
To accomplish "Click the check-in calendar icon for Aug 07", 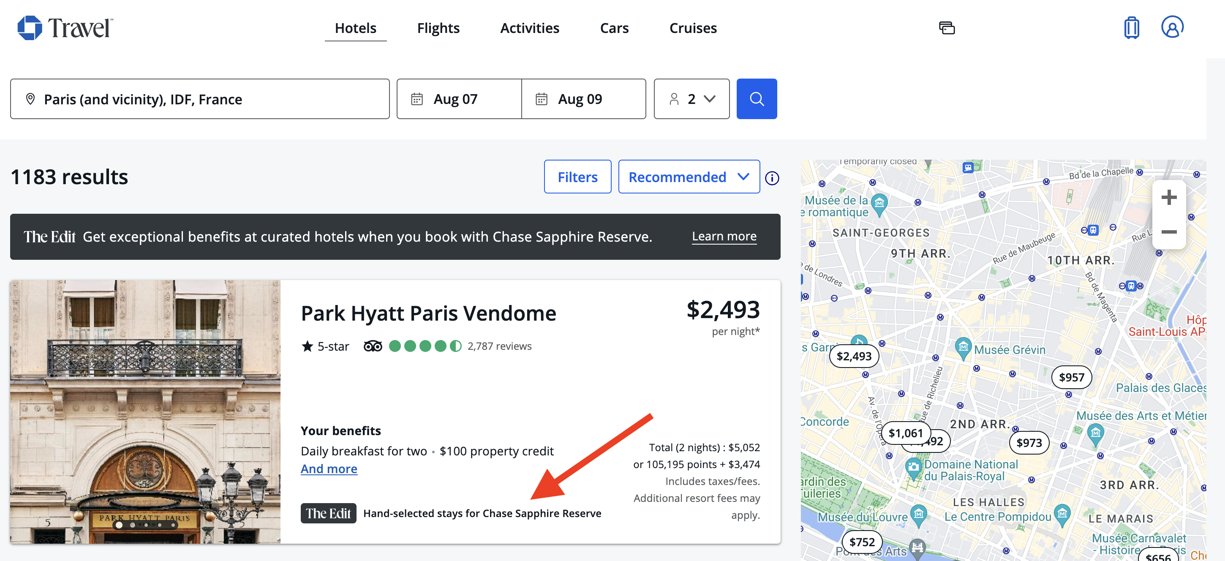I will pos(416,99).
